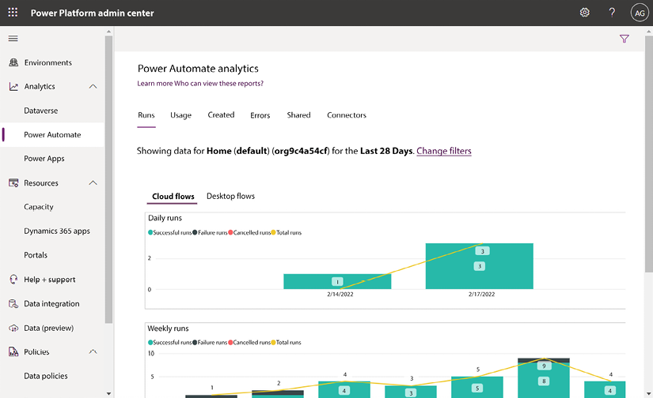This screenshot has width=653, height=398.
Task: Select Power Automate in navigation
Action: [52, 134]
